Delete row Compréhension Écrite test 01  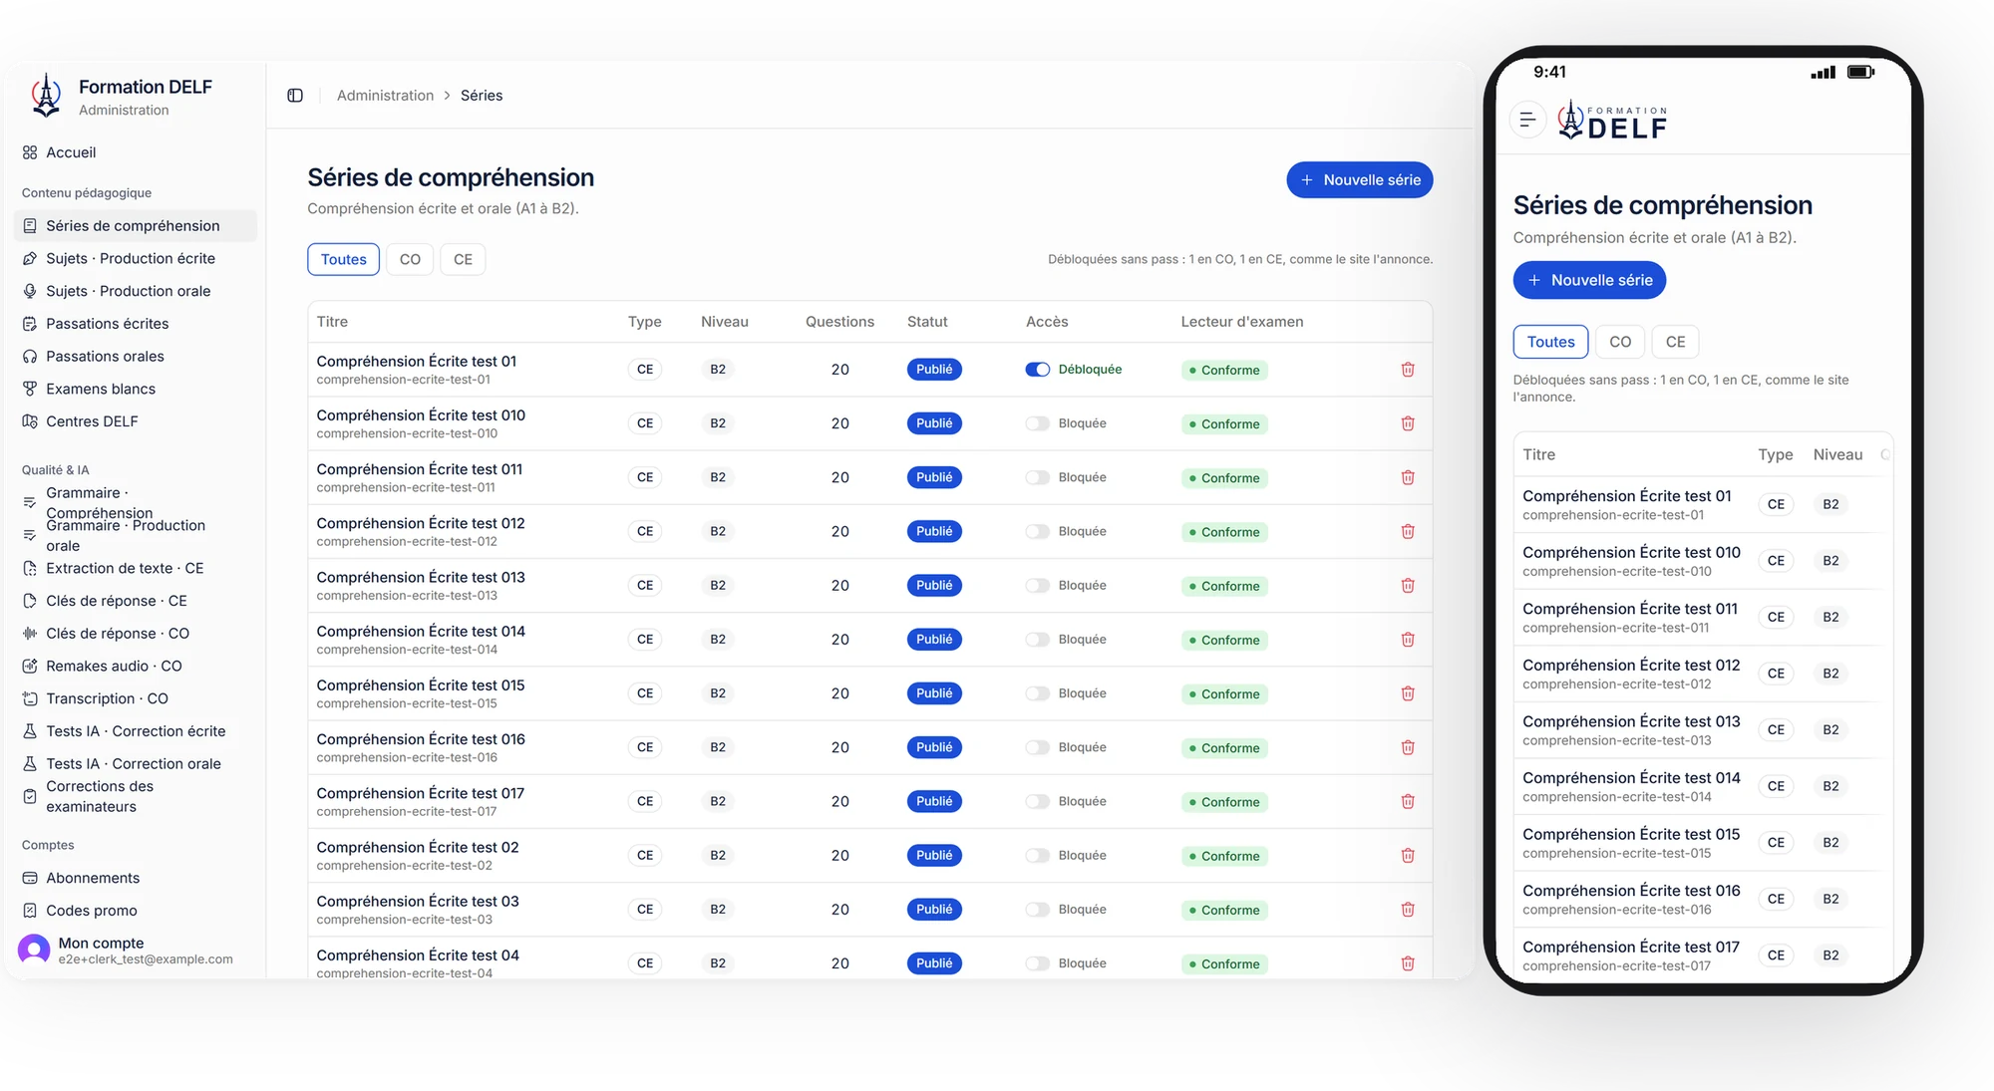(x=1408, y=370)
